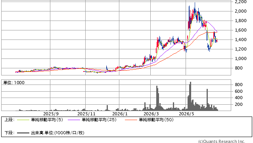Image resolution: width=253 pixels, height=143 pixels.
Task: Click the 600 volume axis label
Action: [x=239, y=91]
